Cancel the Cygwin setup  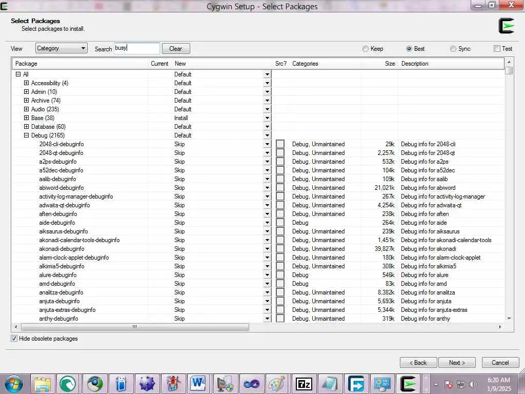500,363
